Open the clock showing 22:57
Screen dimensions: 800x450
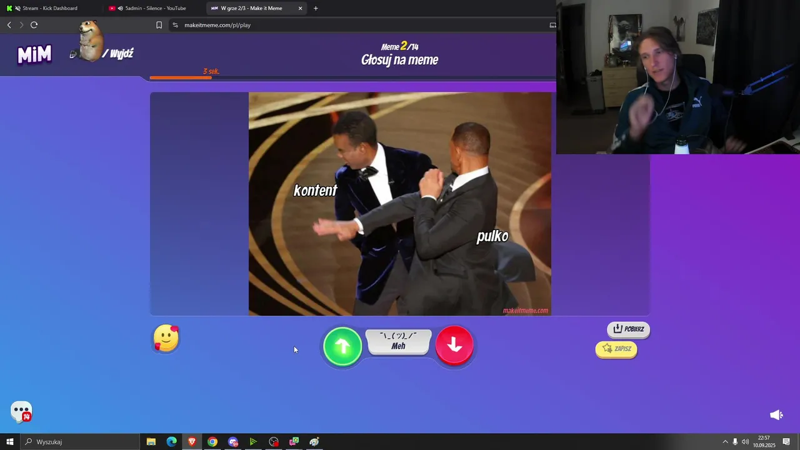764,442
